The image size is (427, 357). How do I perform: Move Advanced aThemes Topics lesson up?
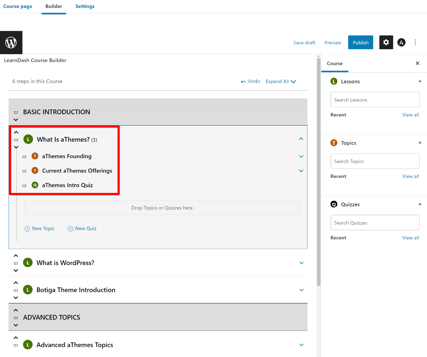(x=16, y=338)
